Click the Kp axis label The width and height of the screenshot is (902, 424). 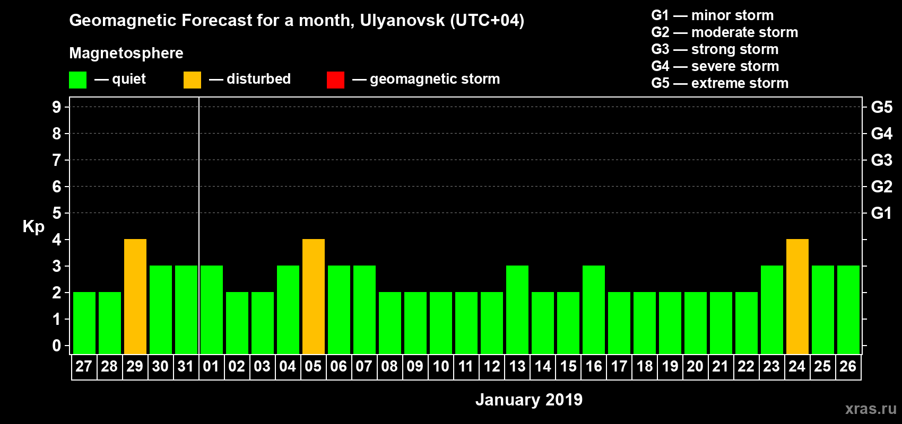(33, 227)
